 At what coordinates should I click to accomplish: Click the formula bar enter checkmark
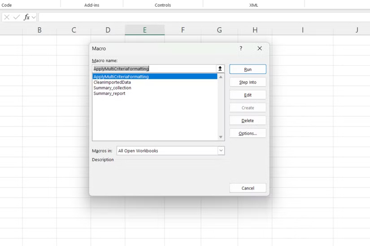(x=17, y=17)
